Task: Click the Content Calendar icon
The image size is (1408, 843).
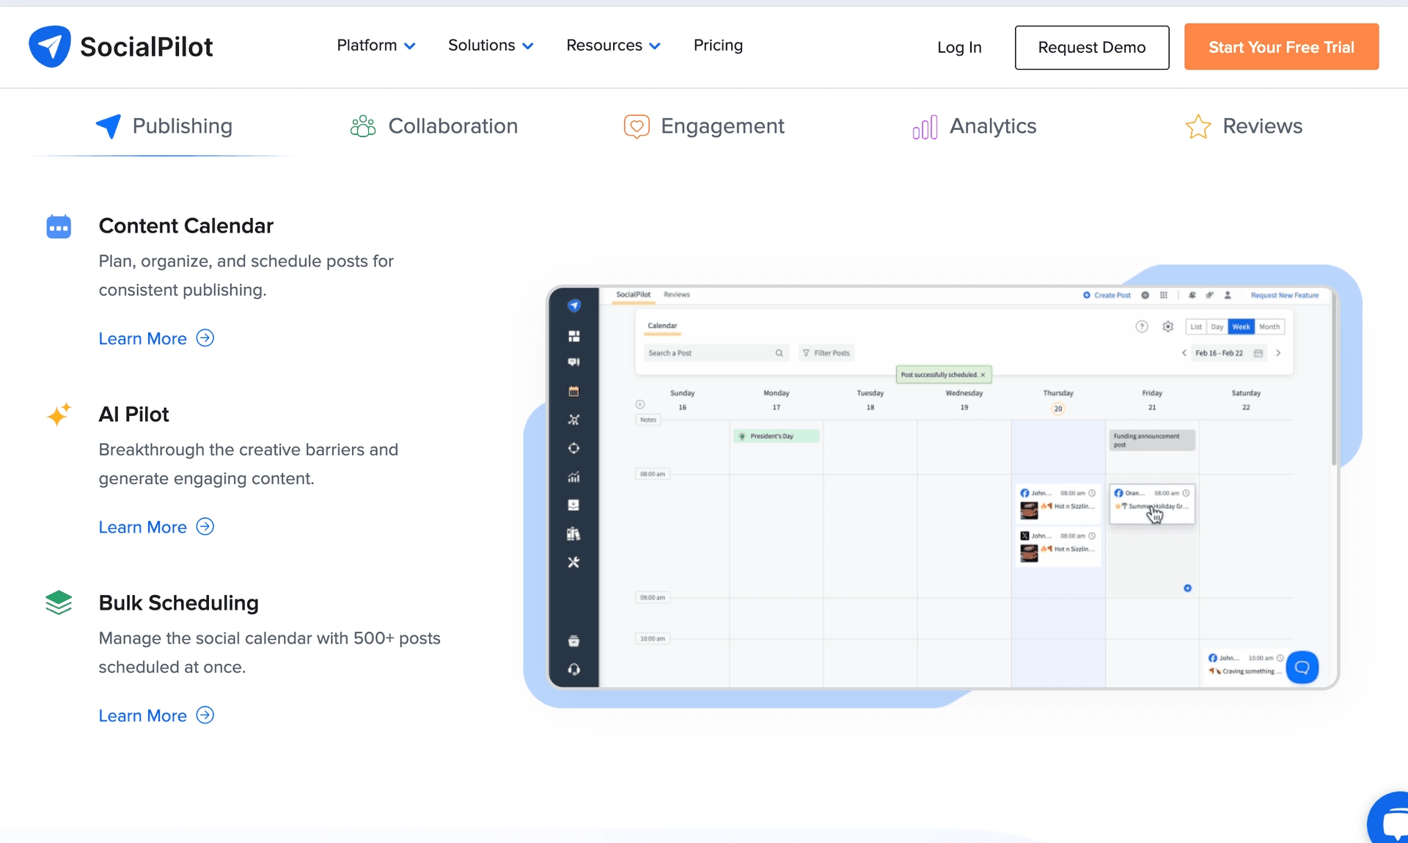Action: click(x=59, y=227)
